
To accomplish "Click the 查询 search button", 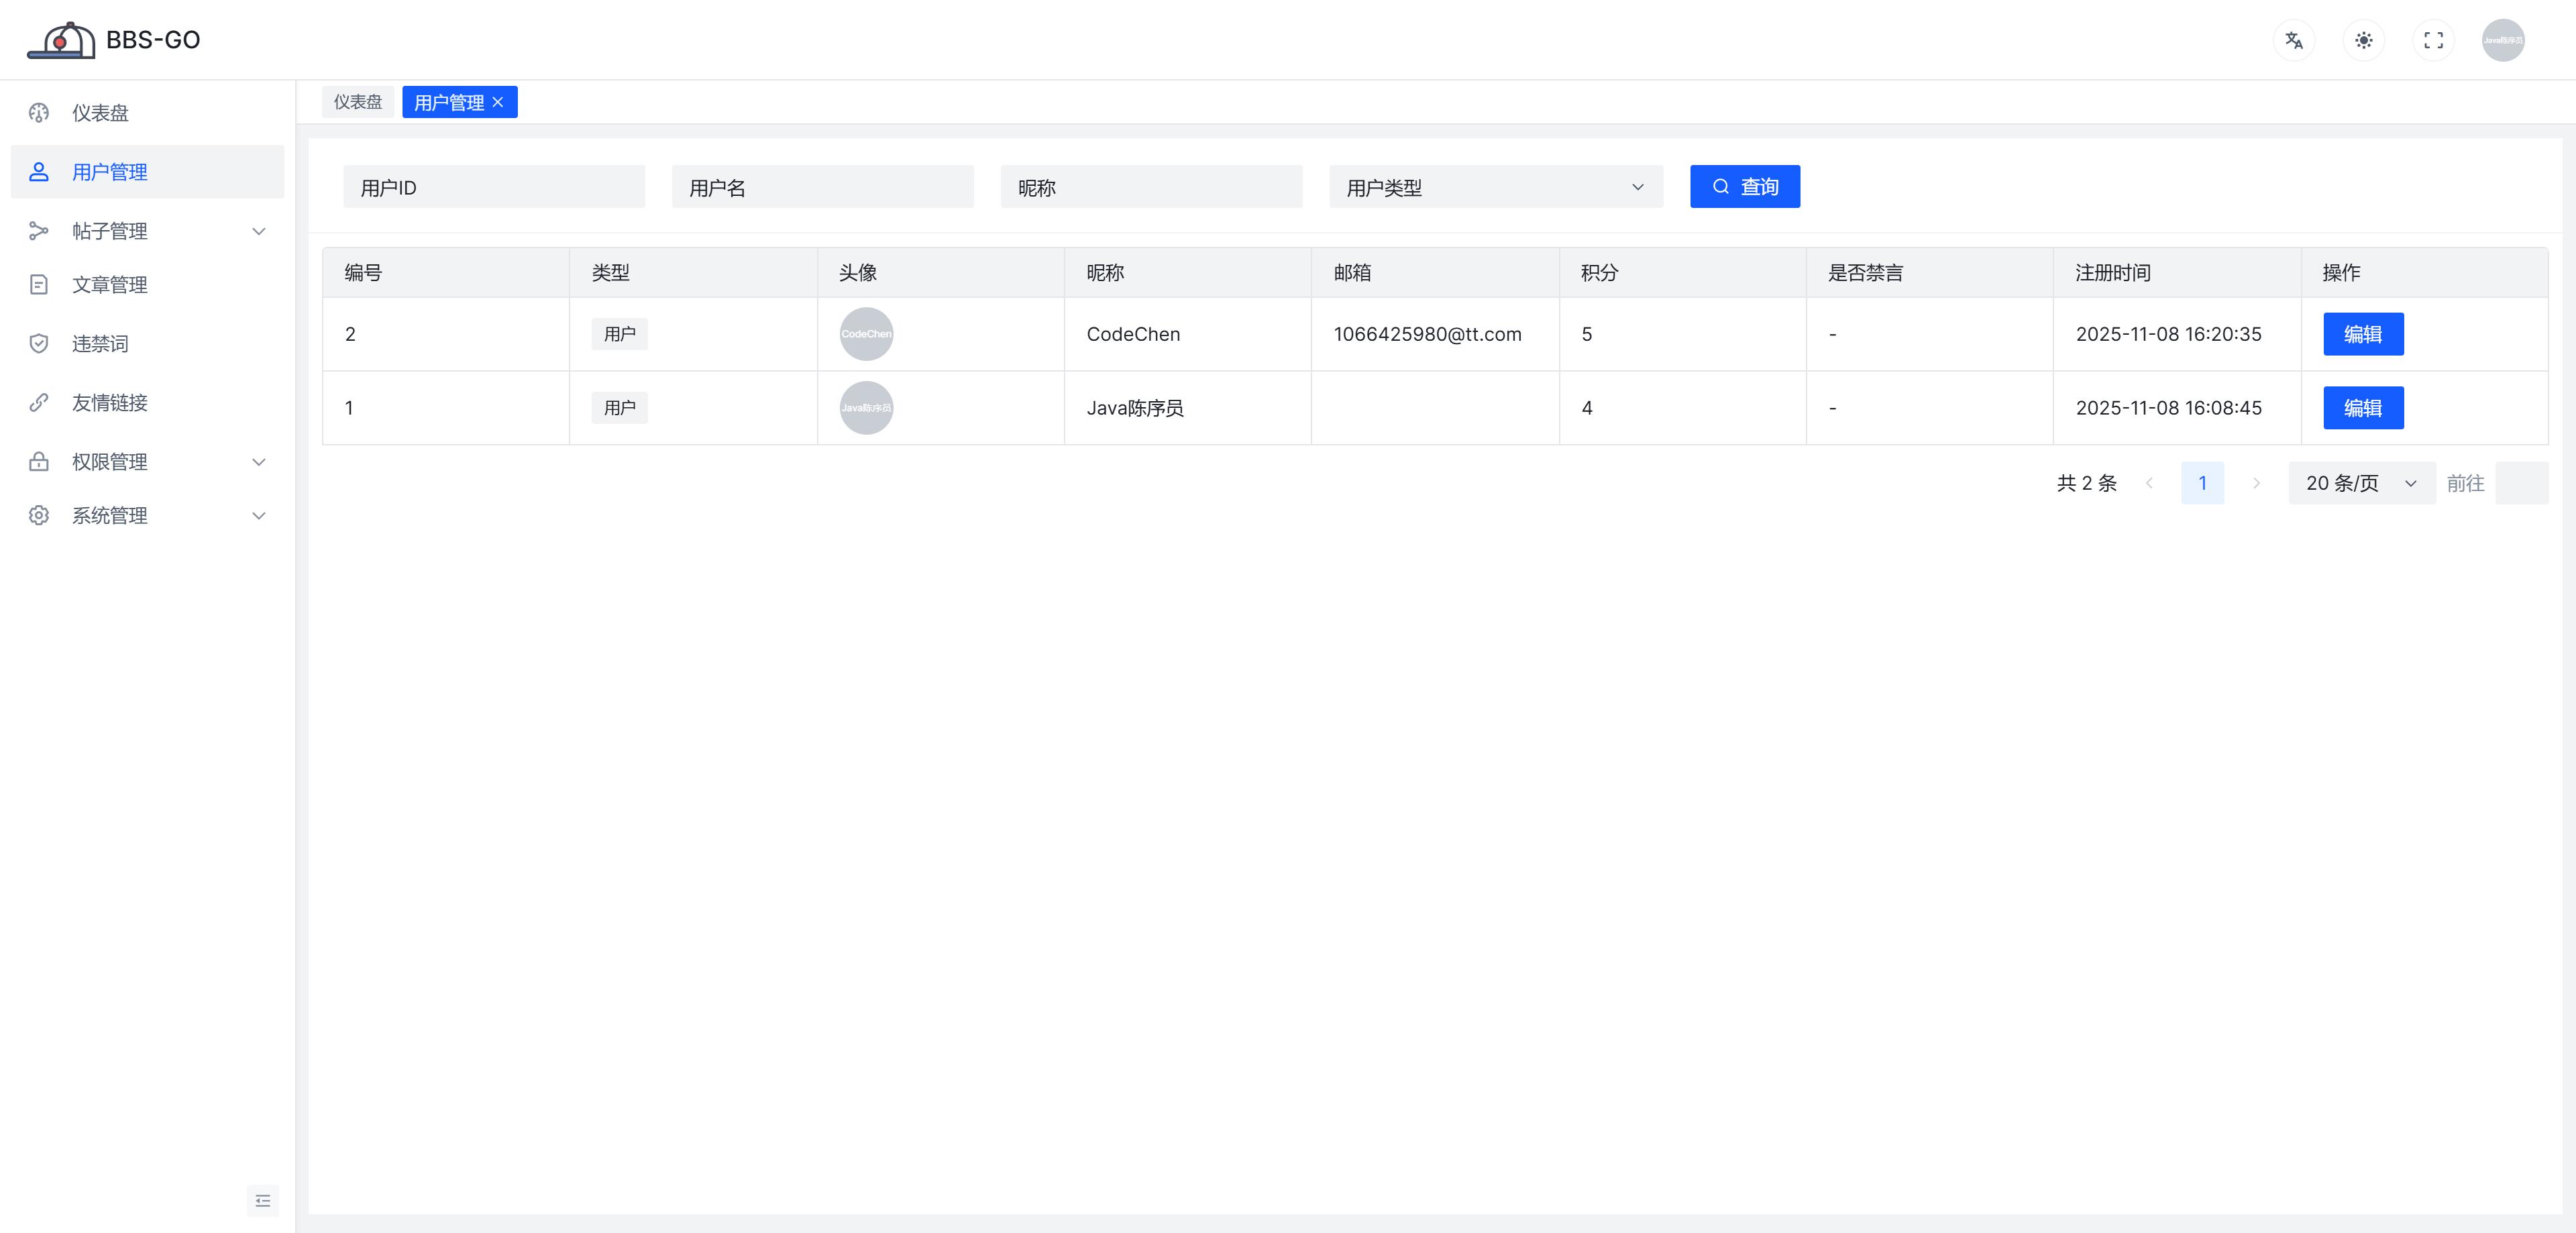I will point(1744,187).
